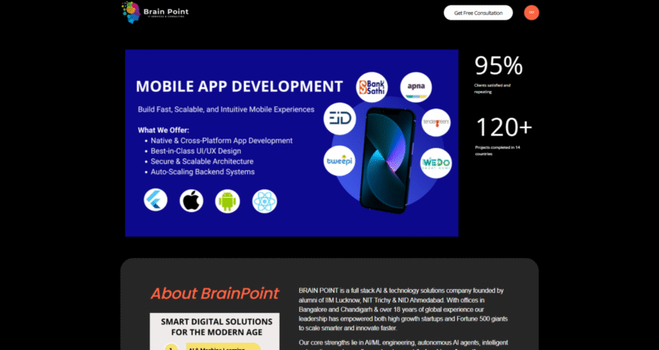This screenshot has width=659, height=350.
Task: Click the tweepi logo circle
Action: [x=341, y=161]
